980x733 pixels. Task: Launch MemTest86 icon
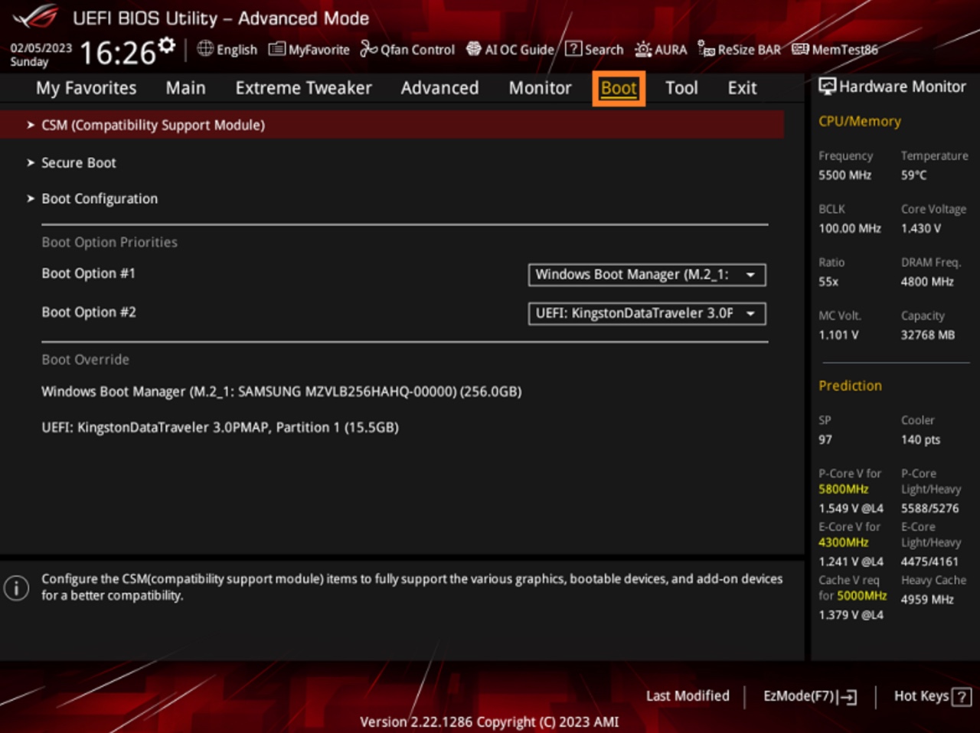(800, 49)
